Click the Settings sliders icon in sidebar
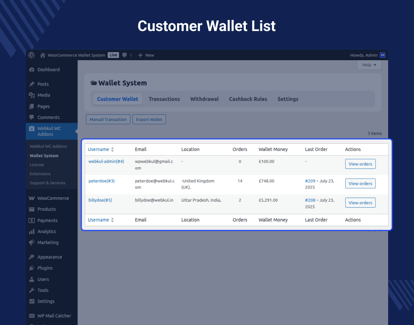The width and height of the screenshot is (414, 325). point(32,301)
